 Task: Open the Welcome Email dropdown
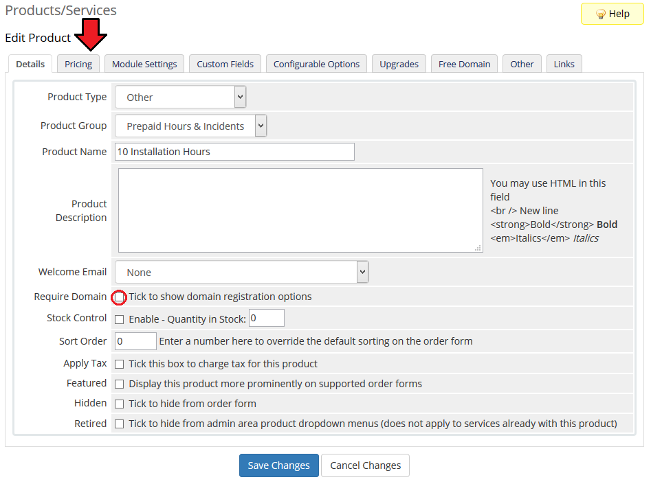[242, 272]
